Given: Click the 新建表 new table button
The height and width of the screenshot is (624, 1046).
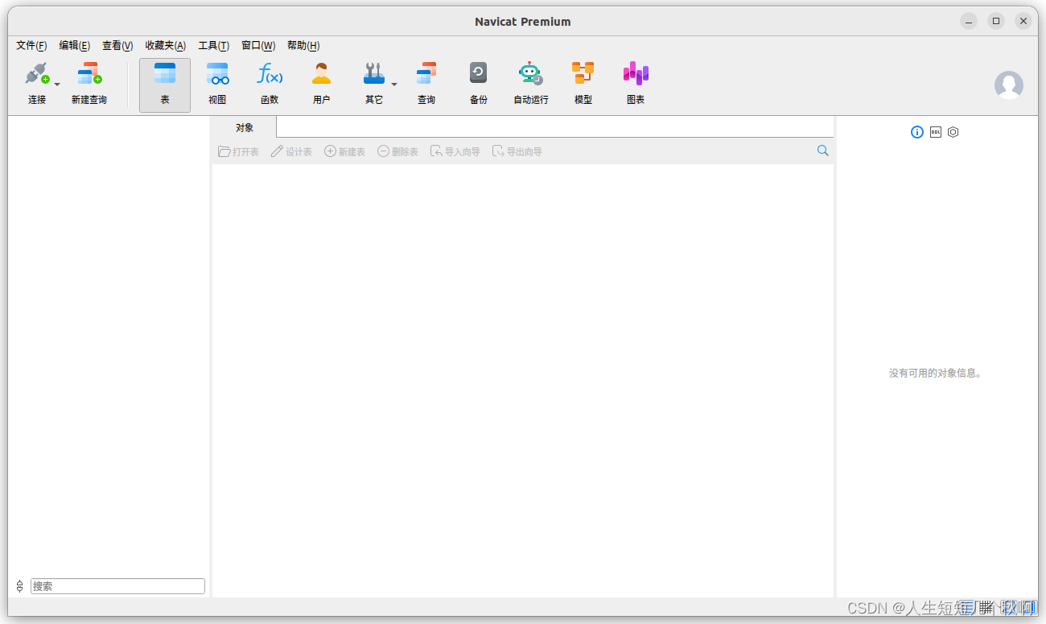Looking at the screenshot, I should (344, 151).
